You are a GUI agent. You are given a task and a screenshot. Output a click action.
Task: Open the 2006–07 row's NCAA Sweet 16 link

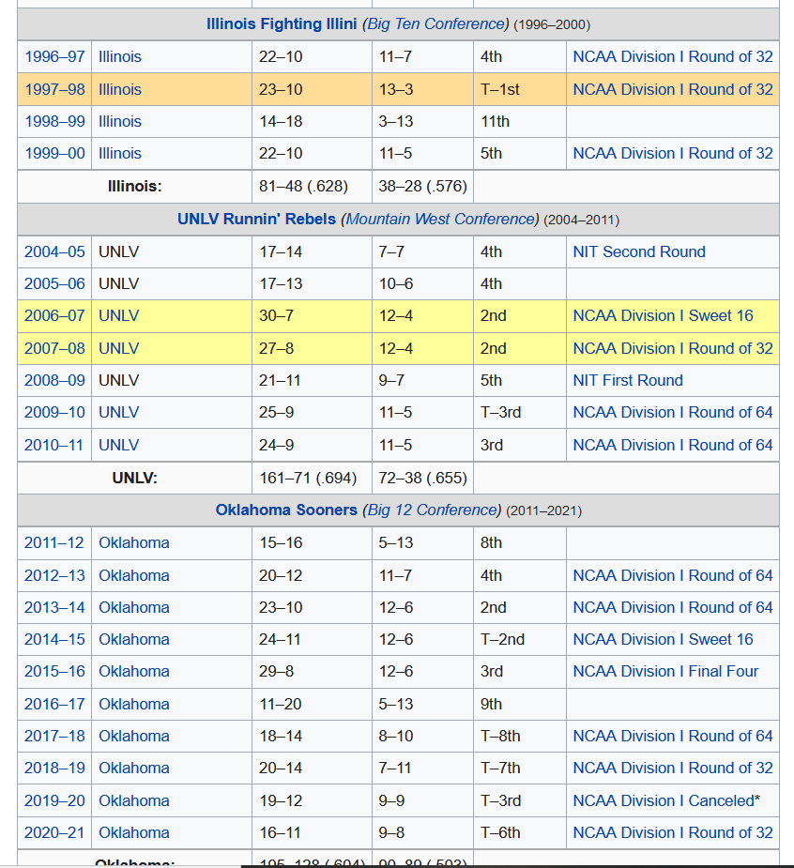(x=663, y=315)
